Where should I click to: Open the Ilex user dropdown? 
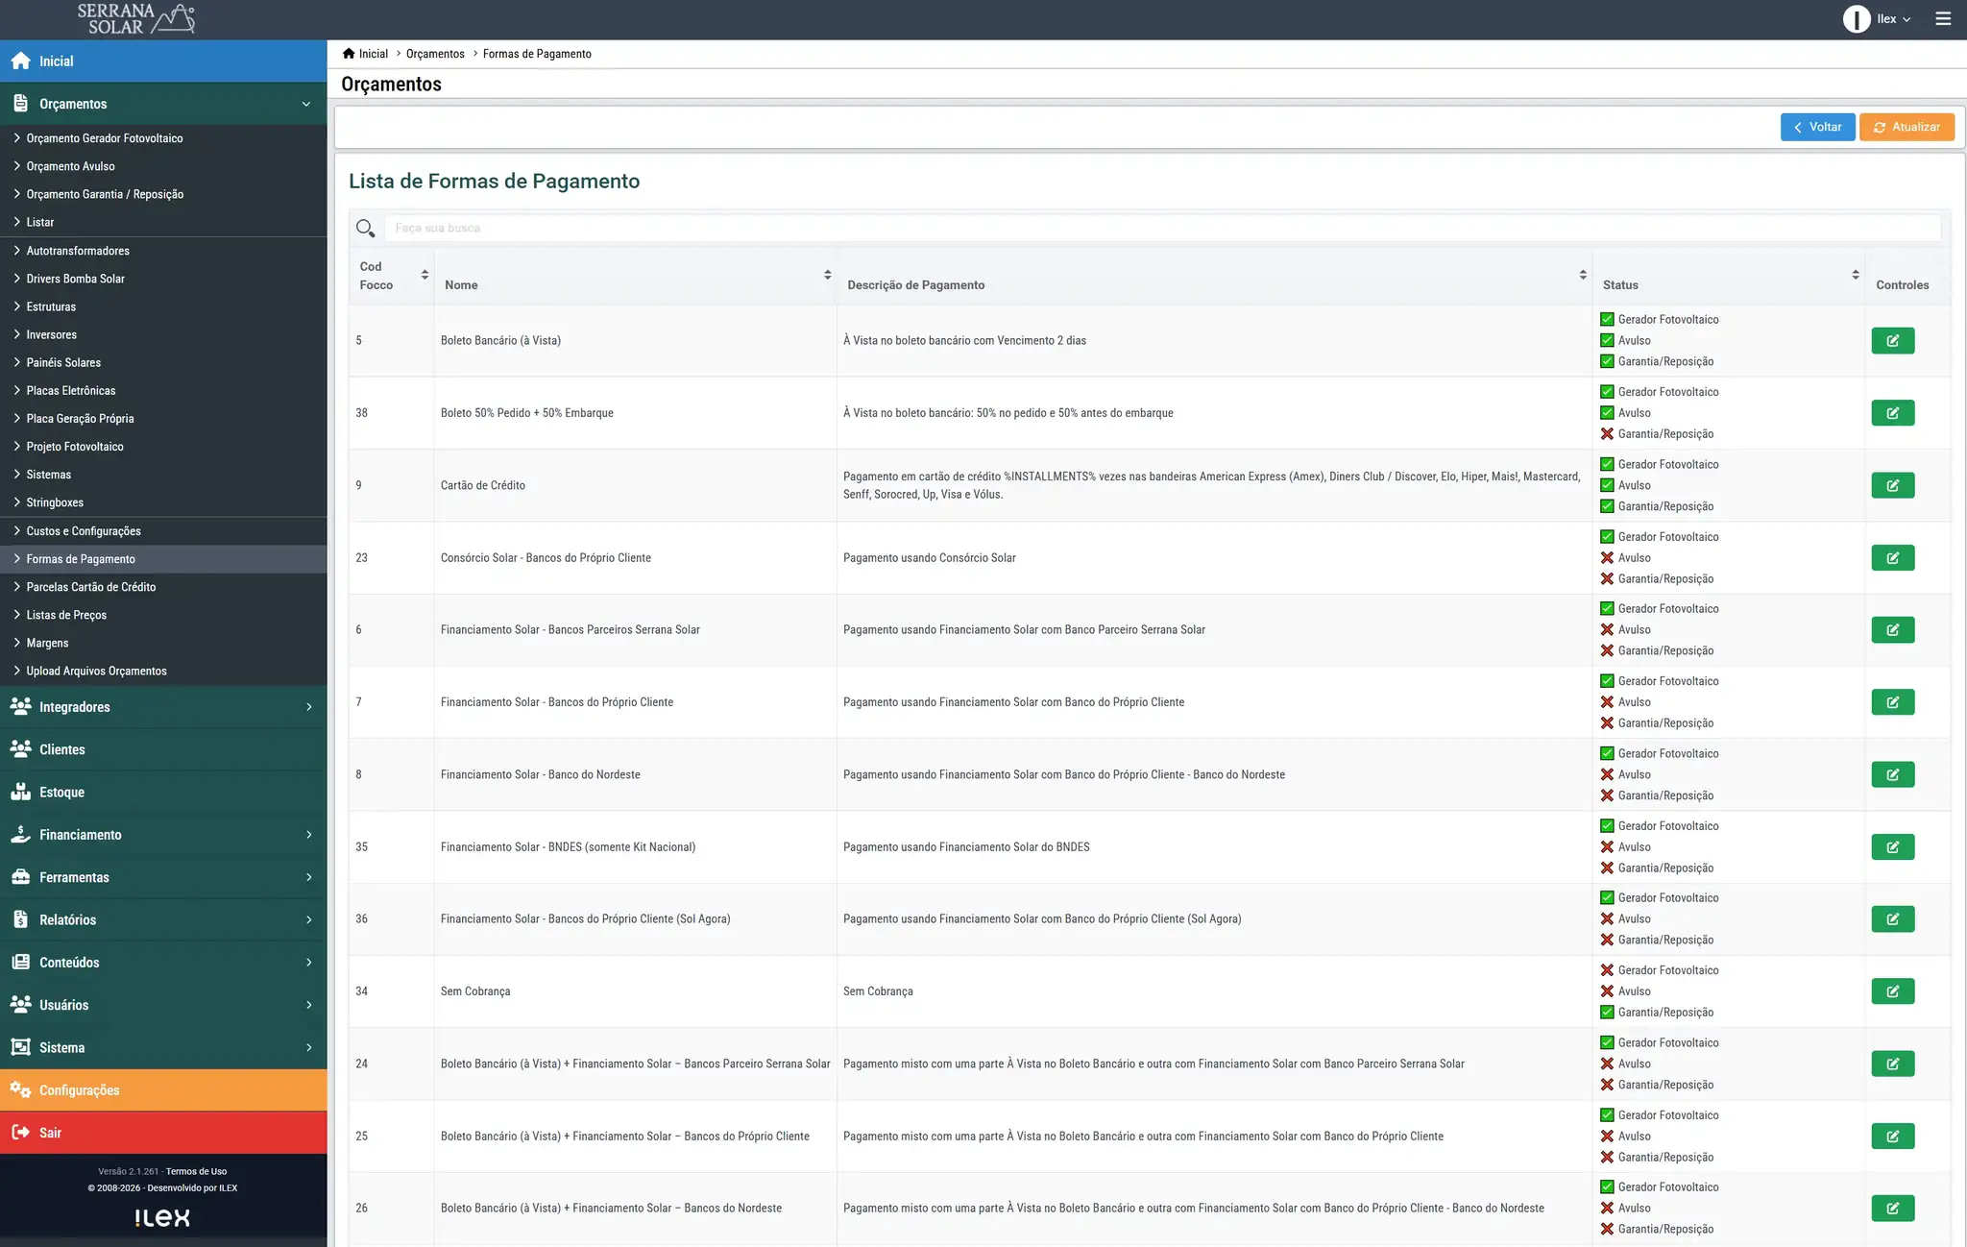pyautogui.click(x=1878, y=19)
